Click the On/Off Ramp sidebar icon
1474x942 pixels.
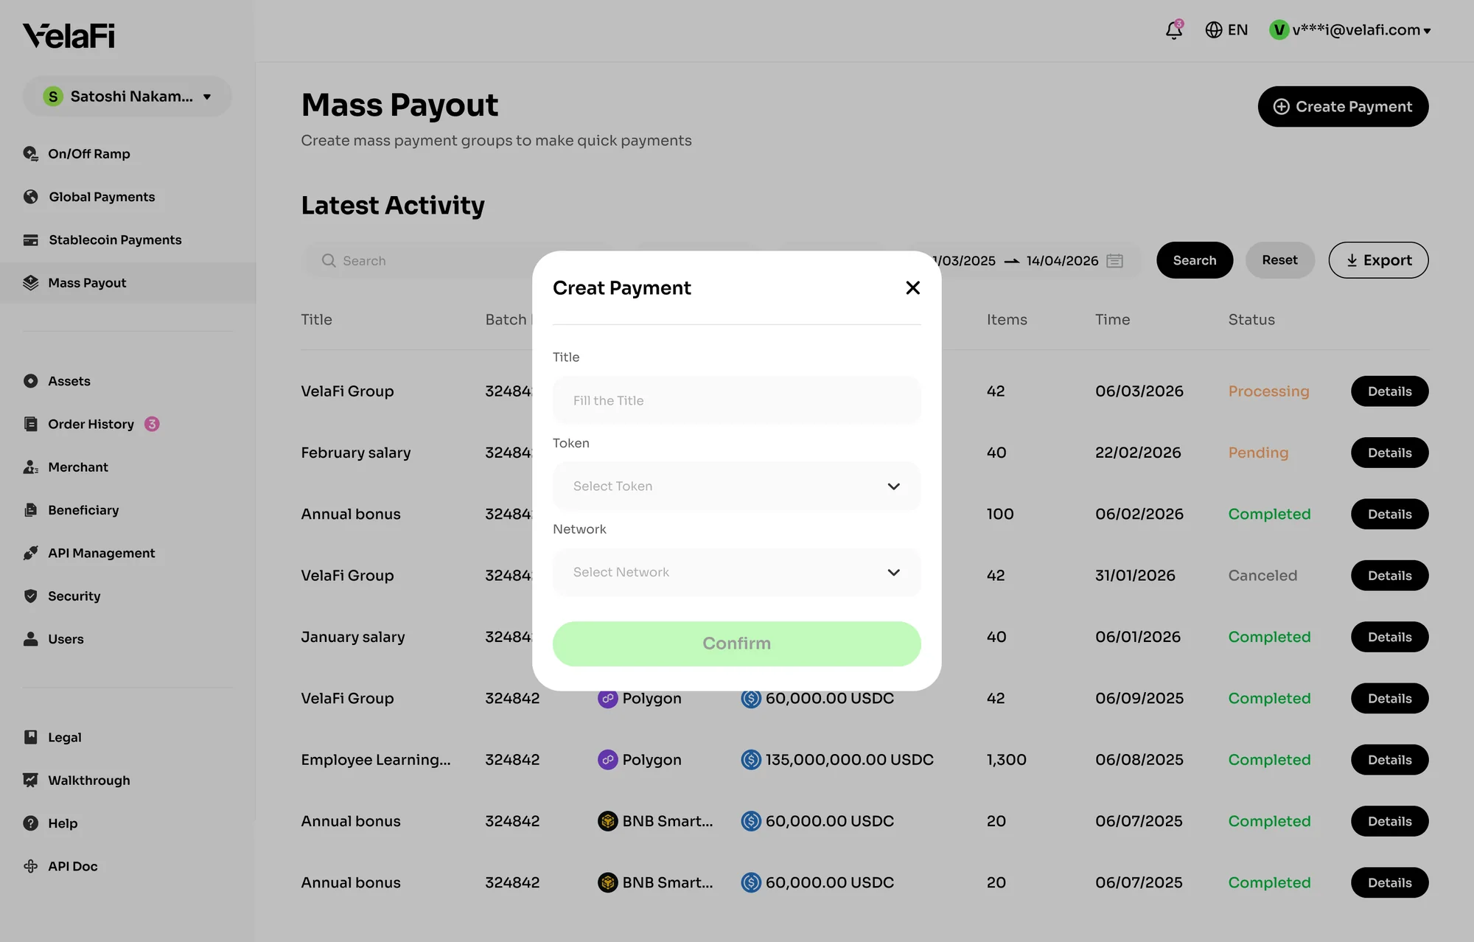[x=30, y=154]
